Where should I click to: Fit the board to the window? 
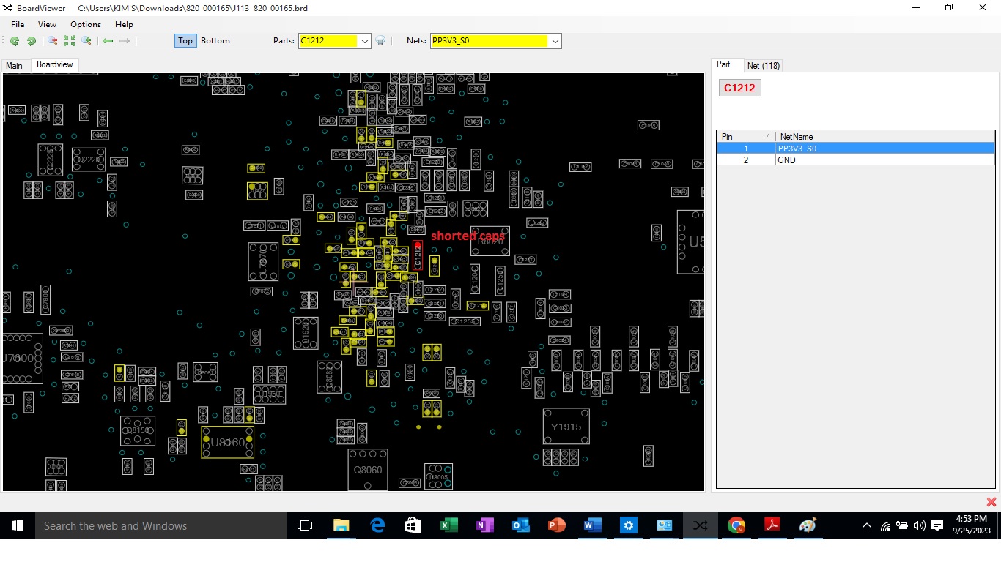[x=70, y=41]
